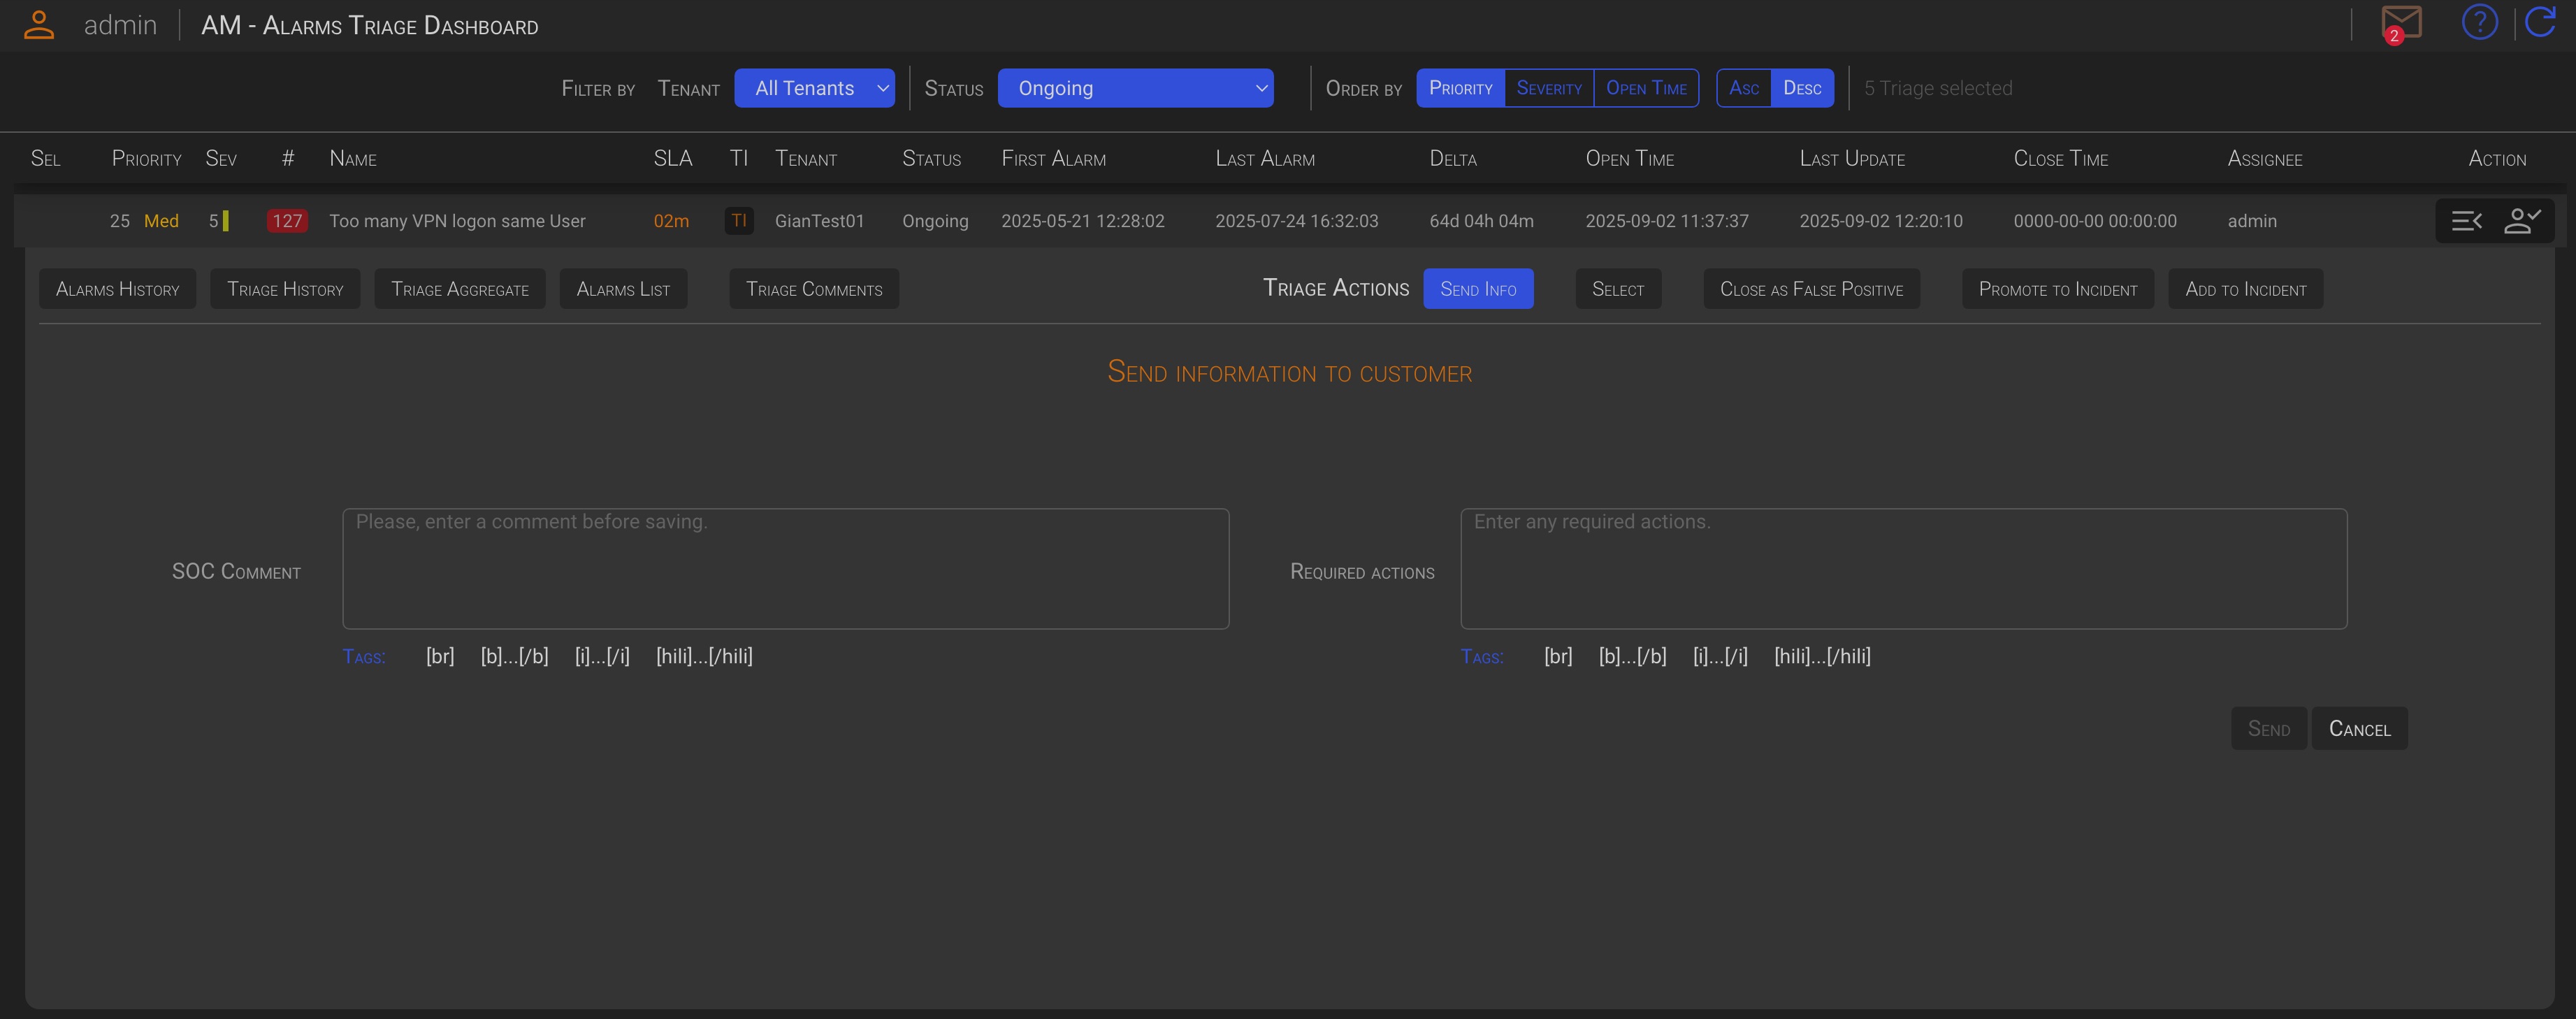Click the red 127 alarm count badge
The width and height of the screenshot is (2576, 1019).
coord(287,221)
